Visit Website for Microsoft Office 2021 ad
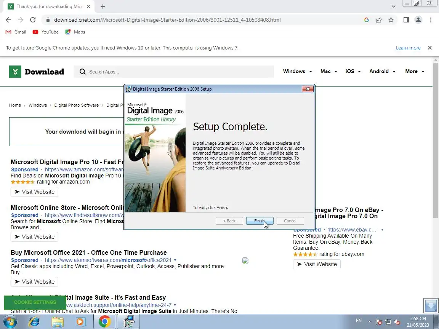This screenshot has height=329, width=439. (x=34, y=282)
